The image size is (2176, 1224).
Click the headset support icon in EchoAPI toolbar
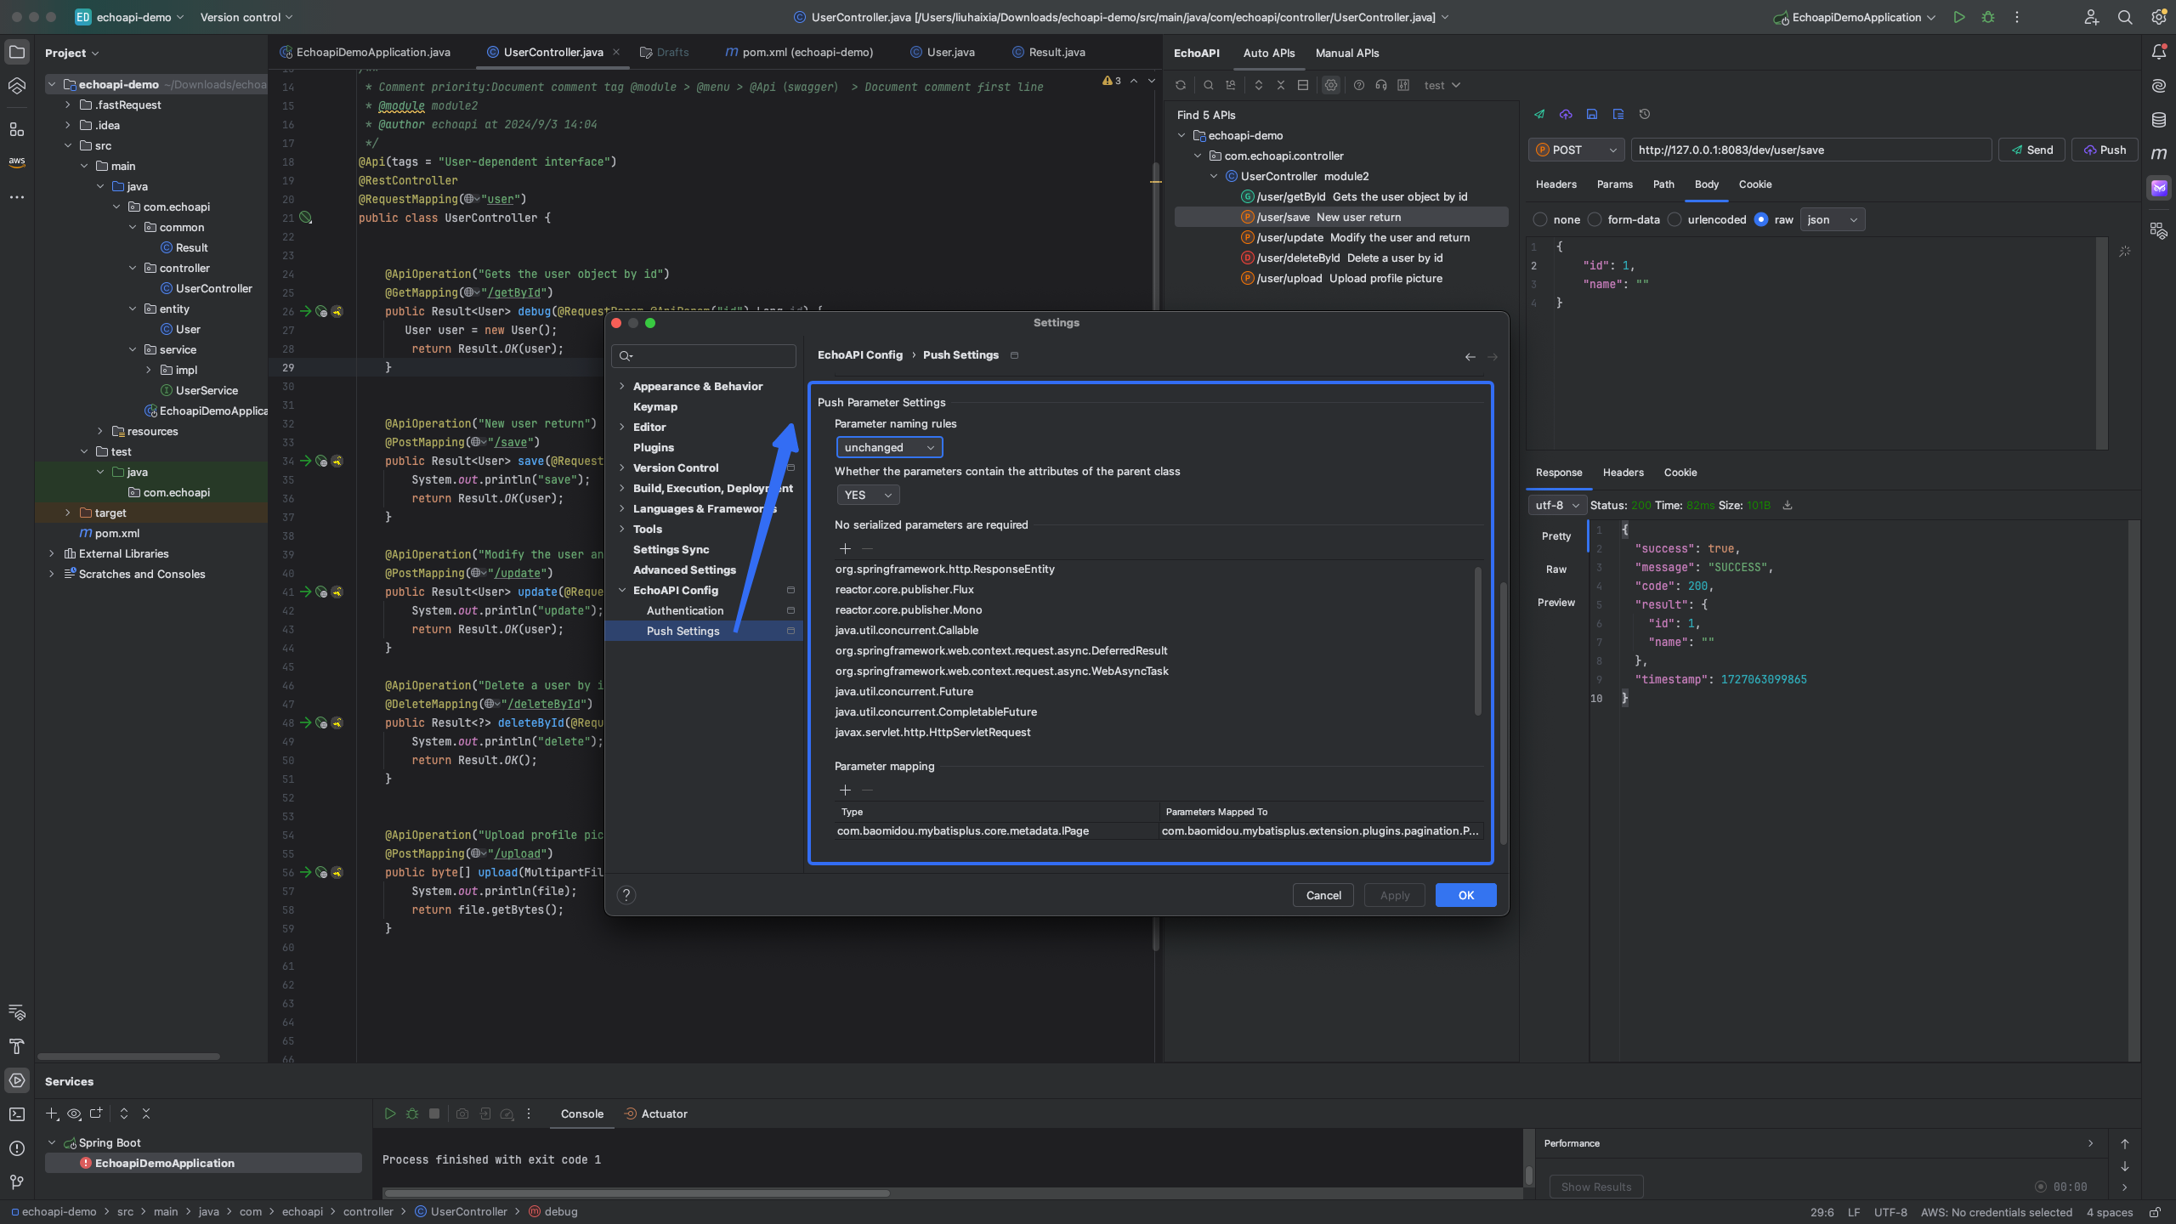pos(1381,85)
